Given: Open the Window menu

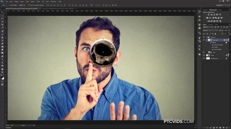Looking at the screenshot, I should pos(53,1).
